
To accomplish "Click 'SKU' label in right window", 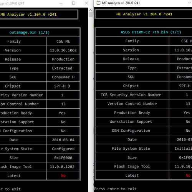I will tap(131, 77).
